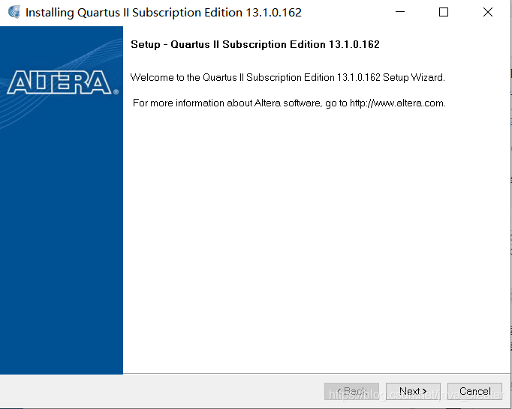Minimize the installer window

tap(400, 12)
